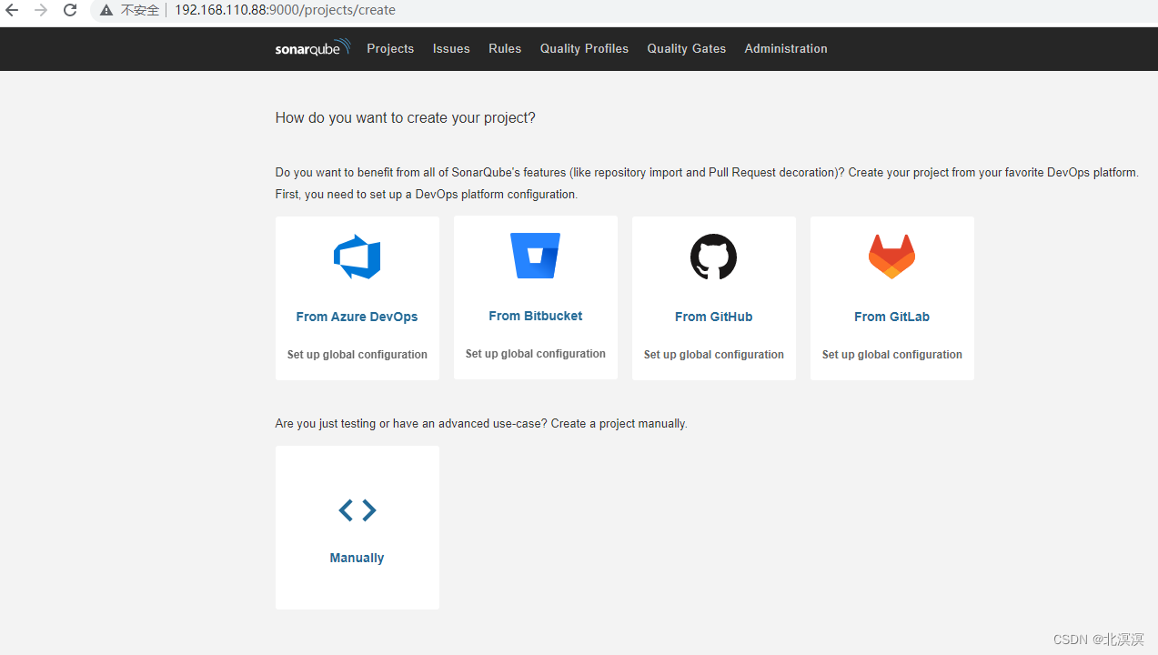
Task: Choose Manually to create project
Action: 357,558
